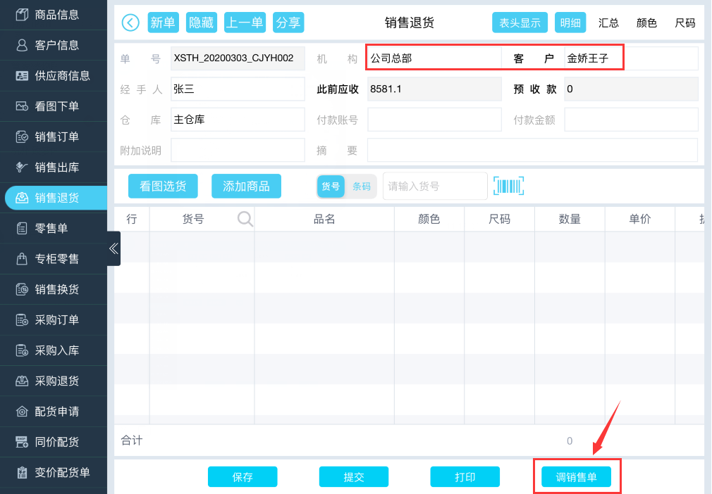Focus the 请输入货号 input field
Viewport: 712px width, 494px height.
434,186
